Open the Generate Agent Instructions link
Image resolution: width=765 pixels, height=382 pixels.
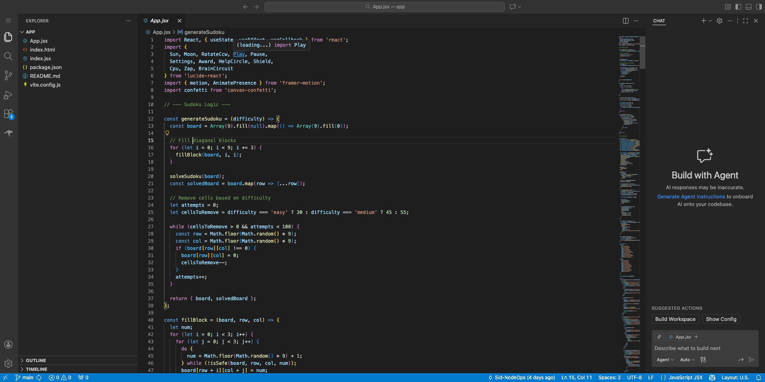691,197
